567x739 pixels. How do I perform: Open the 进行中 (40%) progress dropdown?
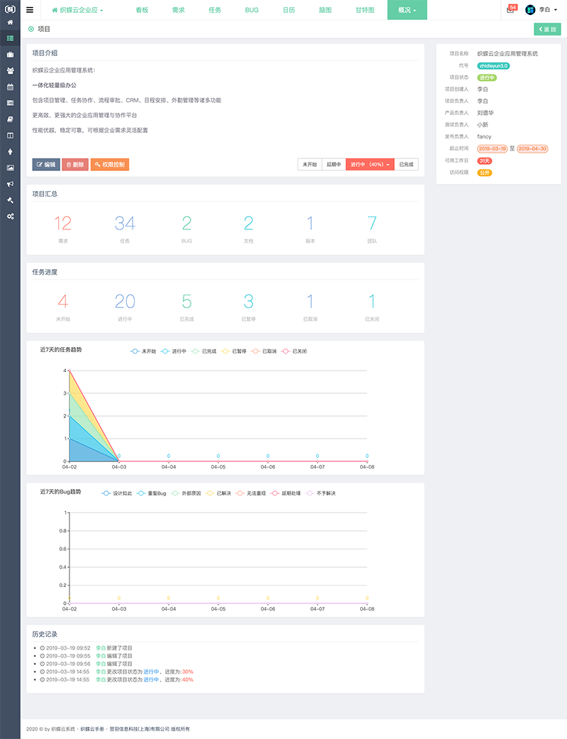coord(369,165)
